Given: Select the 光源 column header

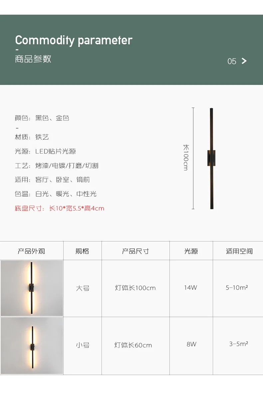Looking at the screenshot, I should coord(191,251).
